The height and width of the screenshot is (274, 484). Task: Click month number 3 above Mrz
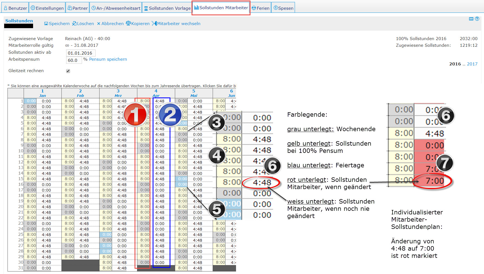click(x=118, y=91)
